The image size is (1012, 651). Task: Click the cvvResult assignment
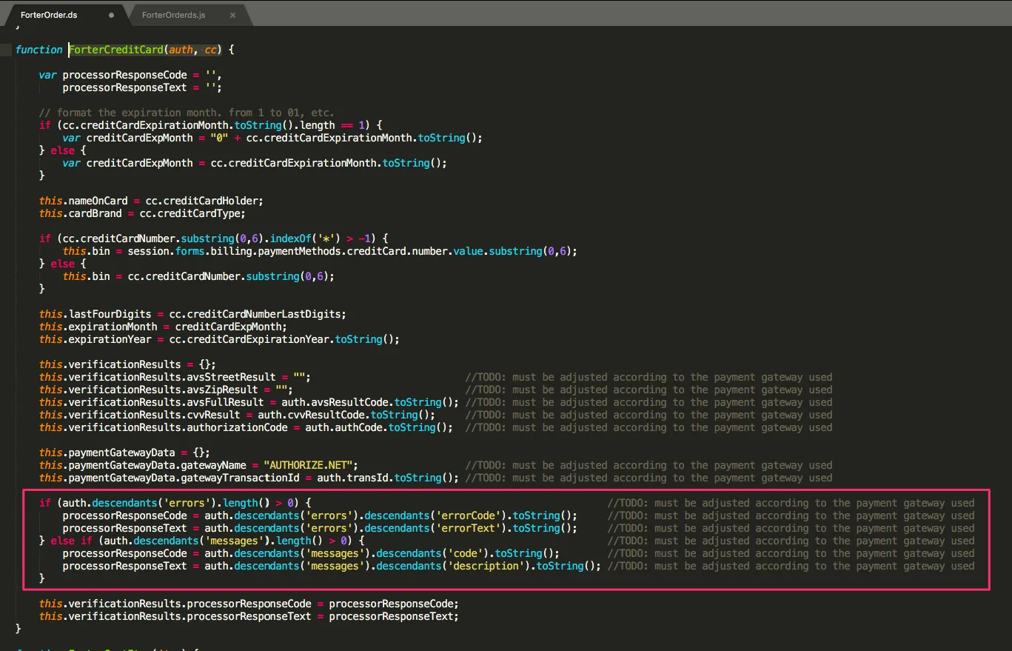237,415
